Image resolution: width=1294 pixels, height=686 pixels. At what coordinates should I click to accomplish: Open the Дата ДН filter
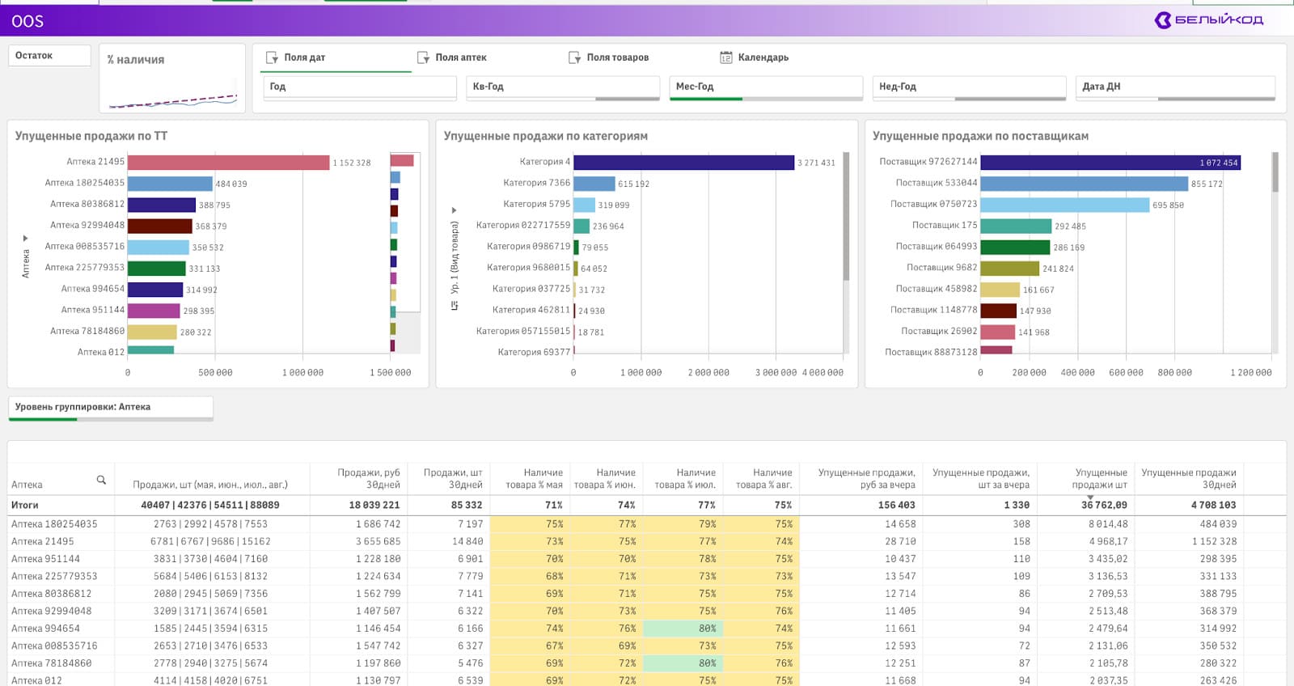point(1175,87)
